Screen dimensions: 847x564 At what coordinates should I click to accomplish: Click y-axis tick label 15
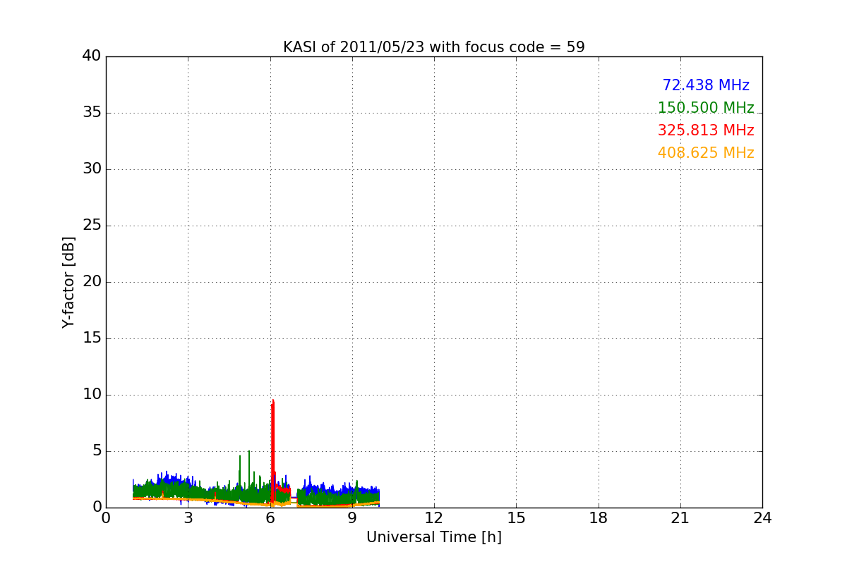(x=91, y=338)
